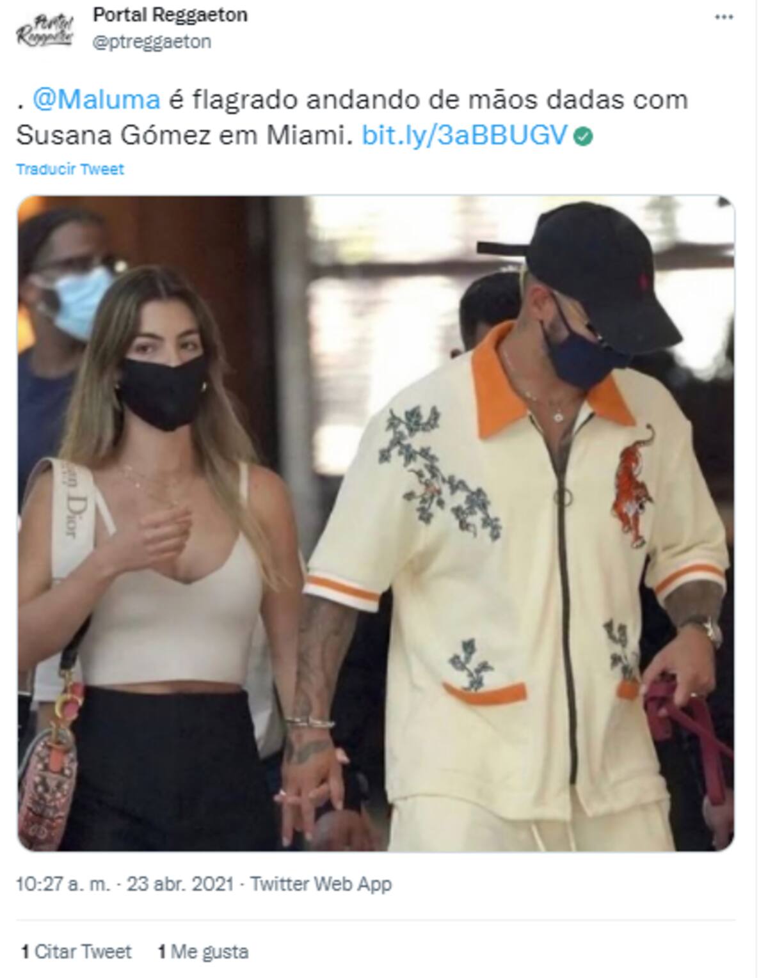Click the Portal Reggaeton display name
This screenshot has width=768, height=978.
tap(170, 15)
